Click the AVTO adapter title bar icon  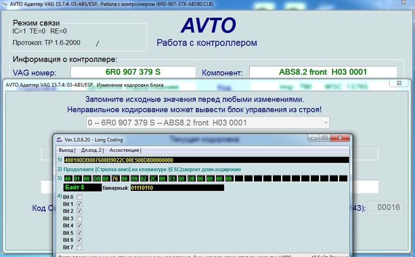(4, 4)
